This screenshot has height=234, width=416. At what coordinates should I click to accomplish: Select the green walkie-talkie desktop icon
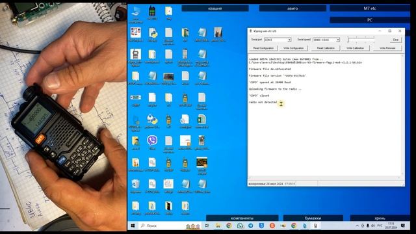pyautogui.click(x=152, y=13)
